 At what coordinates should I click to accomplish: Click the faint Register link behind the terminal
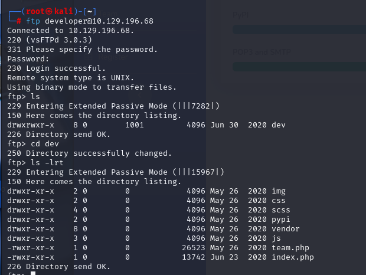[113, 57]
